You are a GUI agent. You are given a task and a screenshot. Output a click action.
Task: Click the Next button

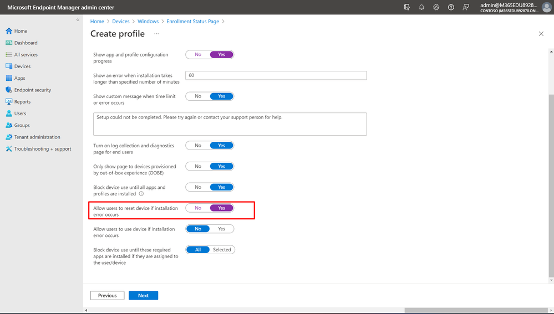click(x=144, y=295)
